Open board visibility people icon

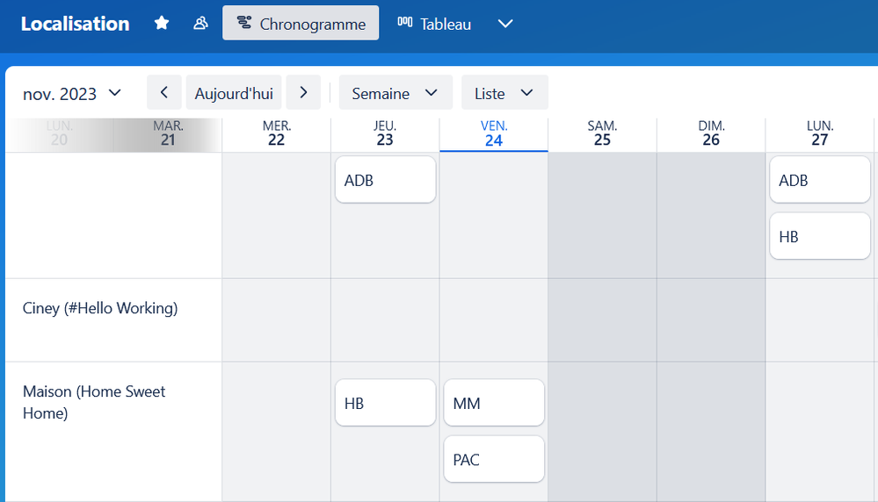[x=200, y=23]
